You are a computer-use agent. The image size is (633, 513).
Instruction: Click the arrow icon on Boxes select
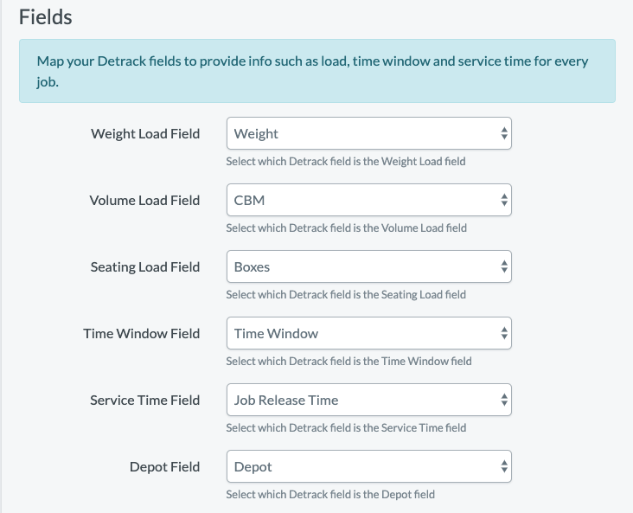coord(504,266)
